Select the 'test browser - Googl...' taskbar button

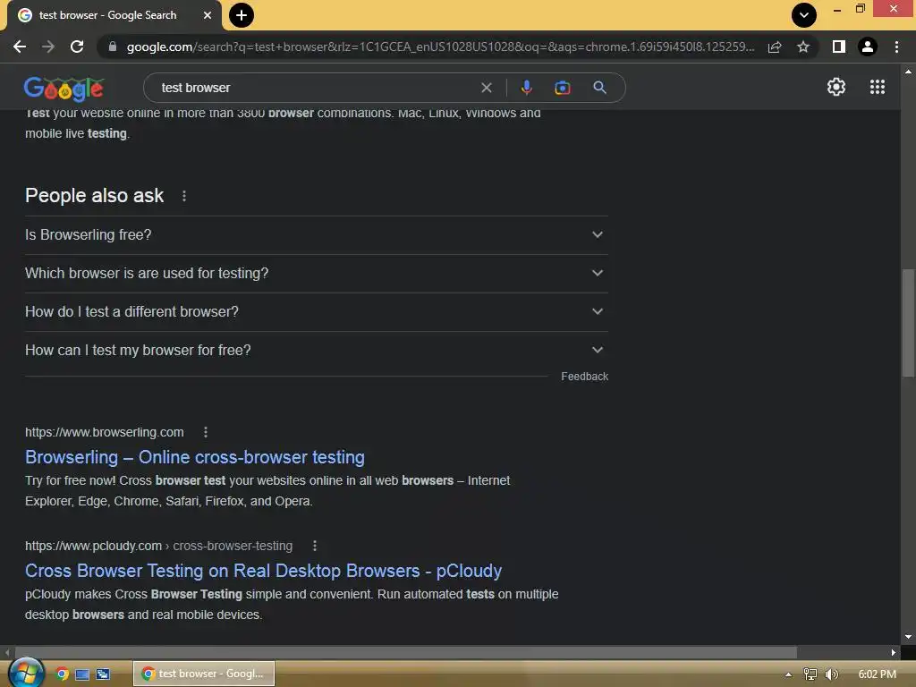204,674
